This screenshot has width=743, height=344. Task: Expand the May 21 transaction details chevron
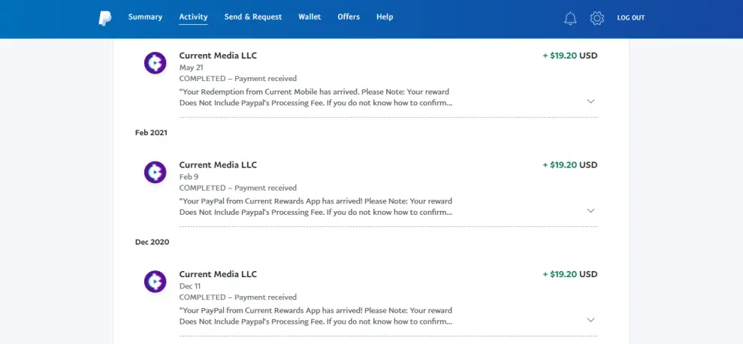[x=590, y=101]
